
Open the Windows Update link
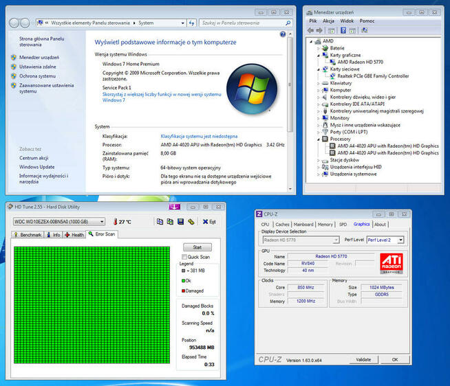[x=36, y=167]
